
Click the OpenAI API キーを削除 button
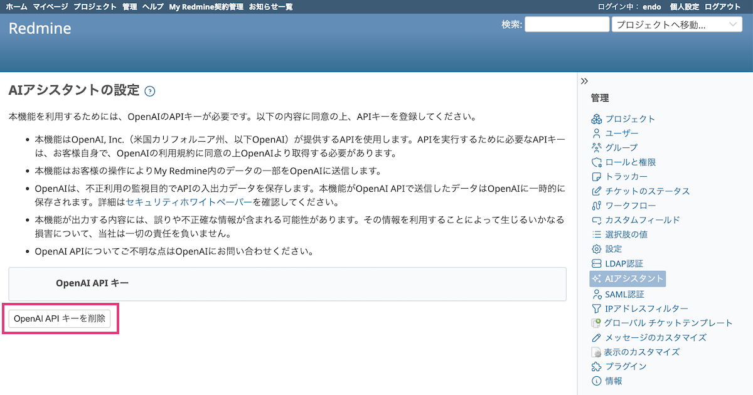click(60, 319)
